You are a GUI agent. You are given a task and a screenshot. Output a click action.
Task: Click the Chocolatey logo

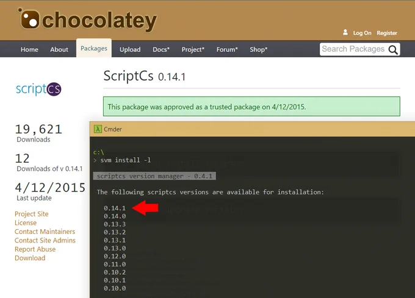point(87,20)
